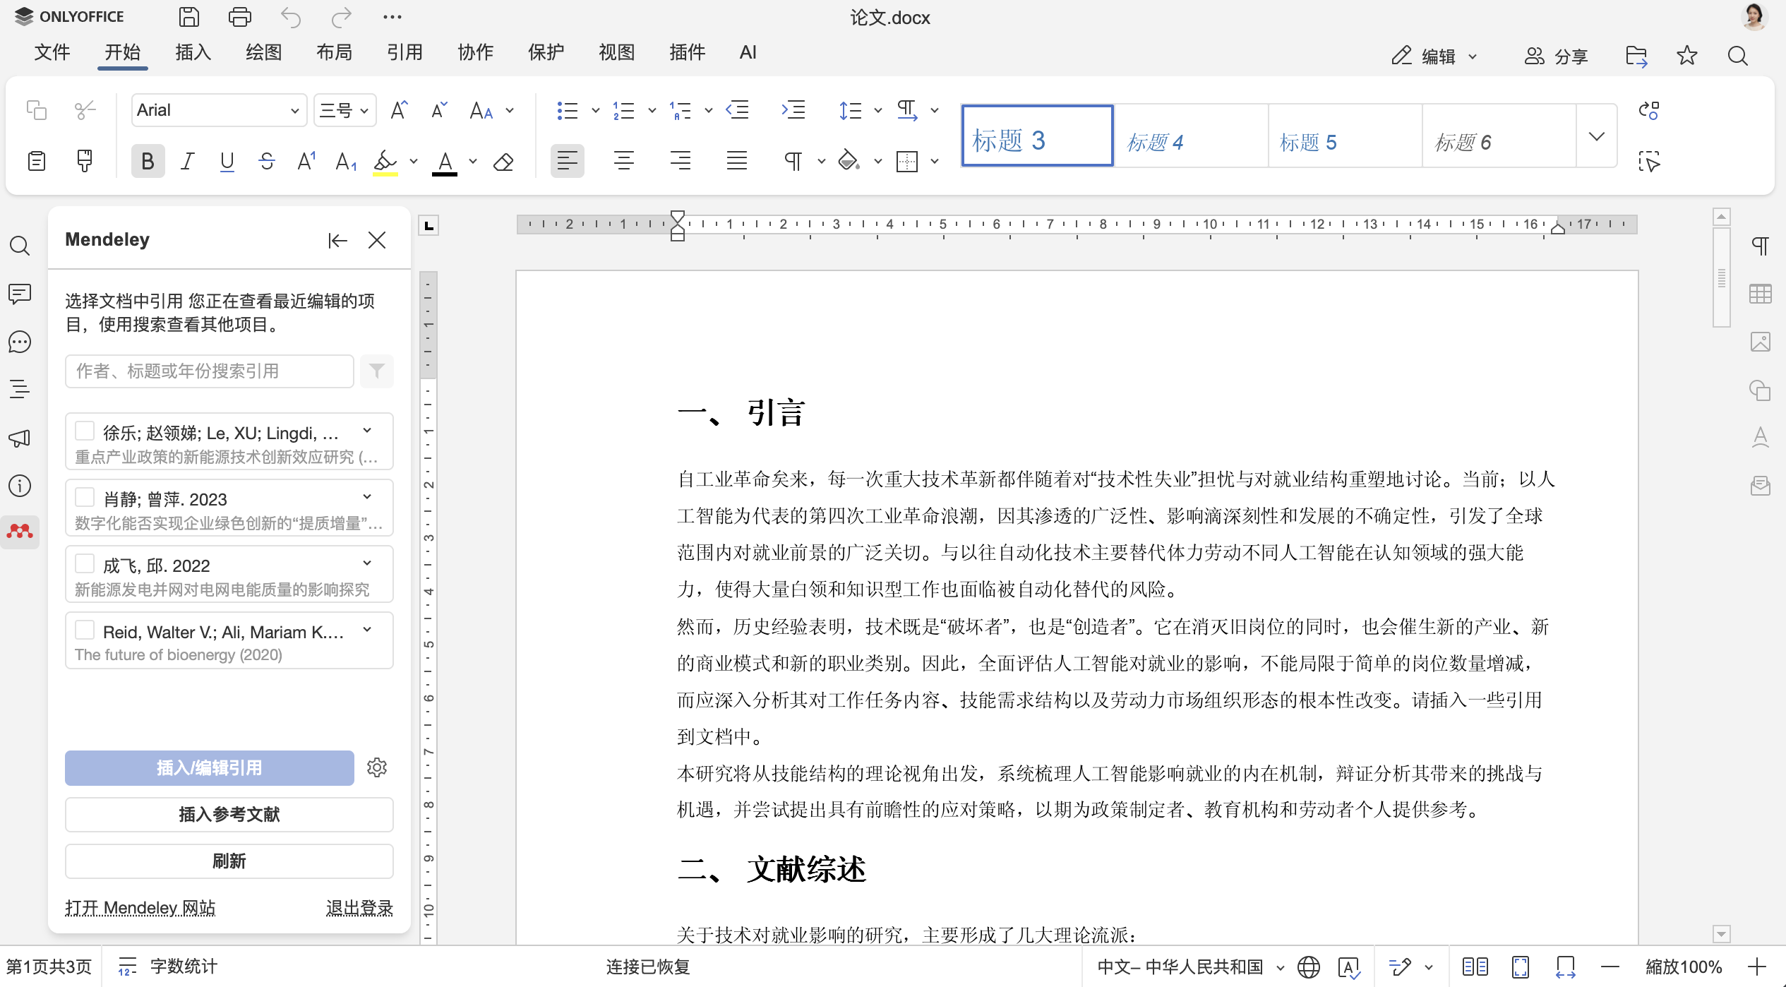Open the Replace tool icon in ribbon
Image resolution: width=1786 pixels, height=987 pixels.
(x=1649, y=110)
